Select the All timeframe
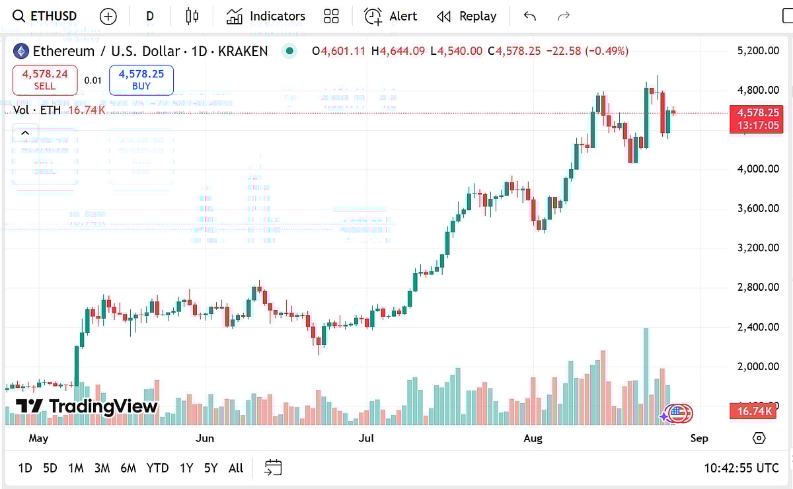Viewport: 793px width, 489px height. pyautogui.click(x=235, y=467)
